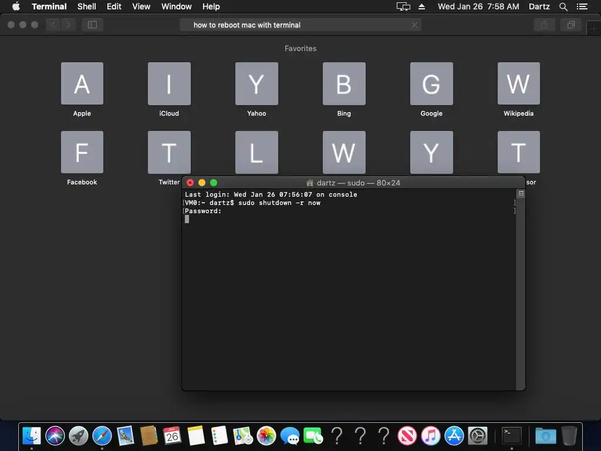Open Bing favorite tile
This screenshot has height=451, width=601.
coord(344,83)
